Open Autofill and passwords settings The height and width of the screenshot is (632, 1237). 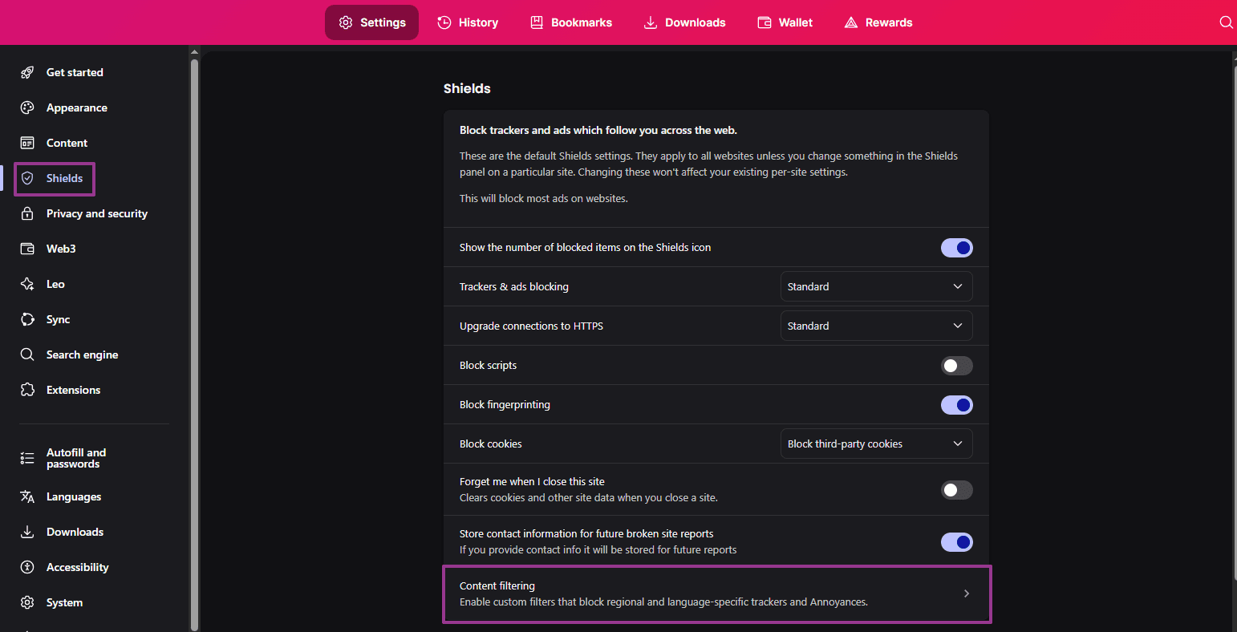[x=75, y=457]
